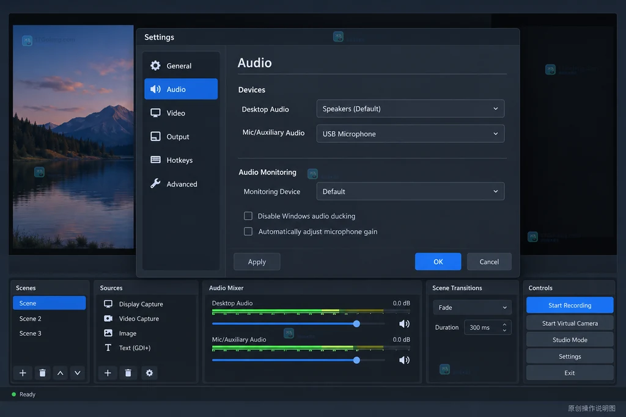Click the Apply button in Settings
The width and height of the screenshot is (626, 417).
click(257, 261)
